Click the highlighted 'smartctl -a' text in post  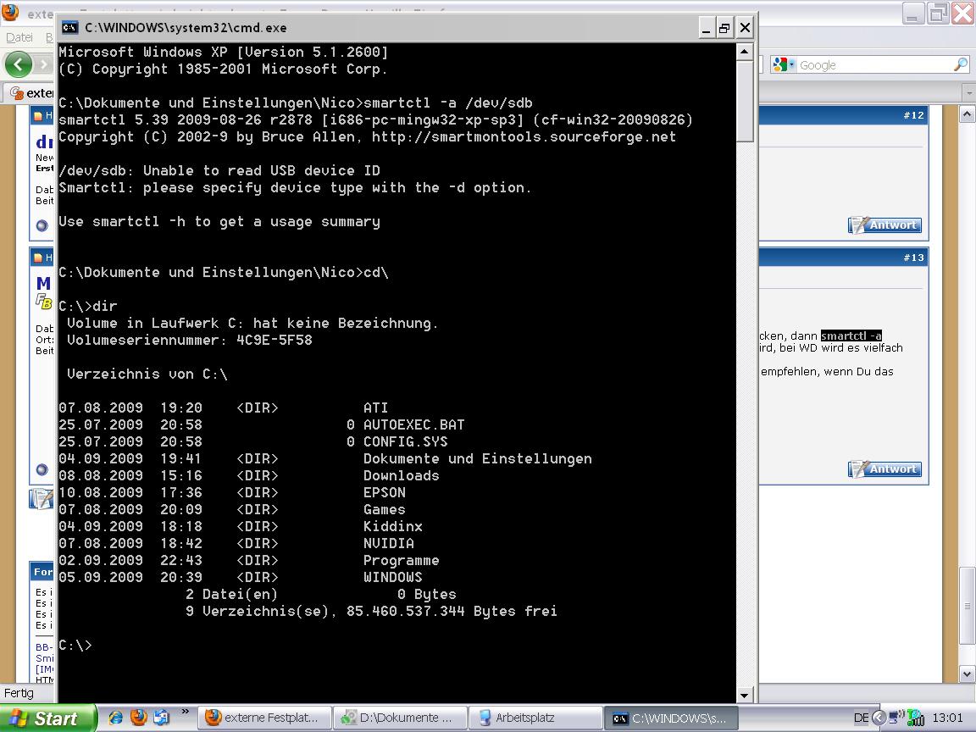[x=851, y=335]
